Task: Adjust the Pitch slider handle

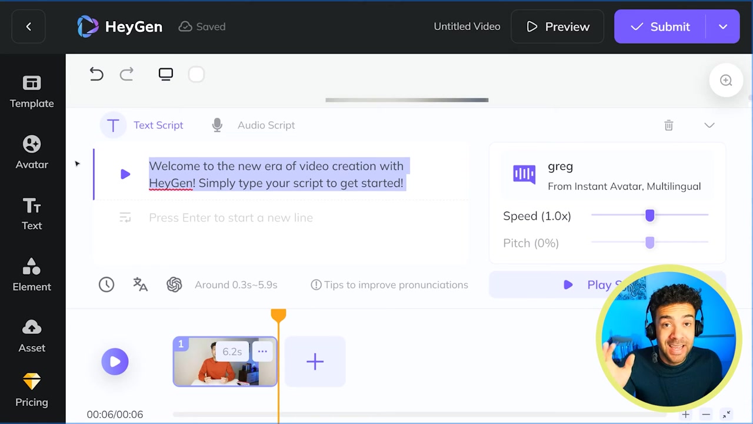Action: point(649,243)
